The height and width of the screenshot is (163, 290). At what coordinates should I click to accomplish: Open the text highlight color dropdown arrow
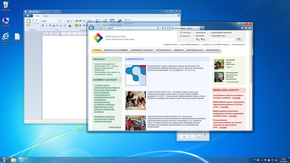point(67,26)
